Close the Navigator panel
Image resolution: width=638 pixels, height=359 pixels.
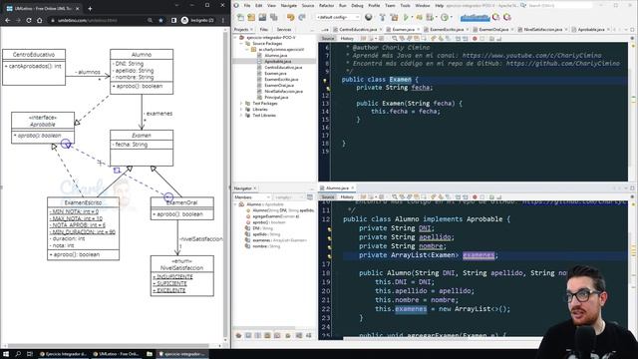(255, 188)
